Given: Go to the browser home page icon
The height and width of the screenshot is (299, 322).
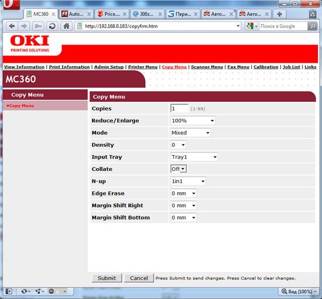Looking at the screenshot, I should click(66, 26).
